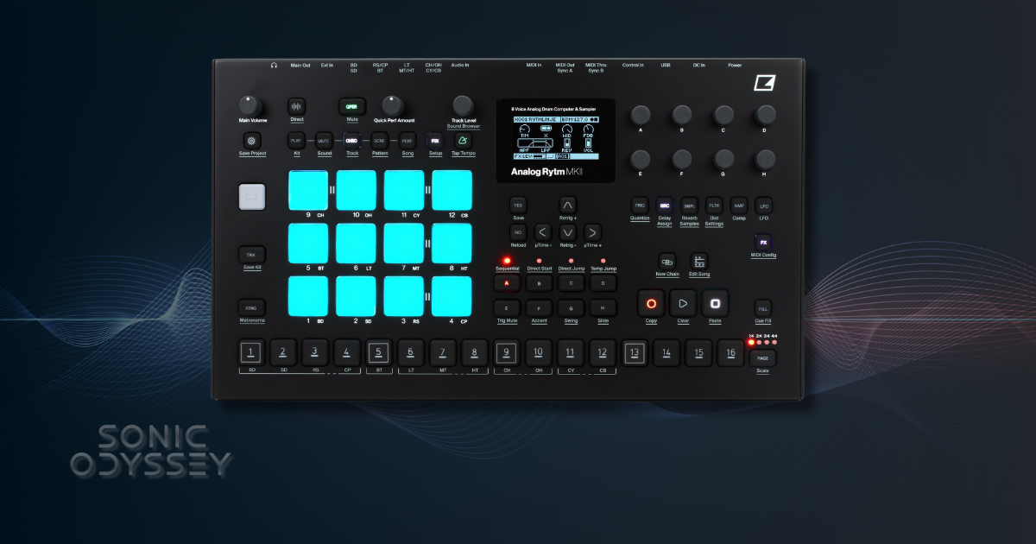
Task: Click the up arrow Retrig + key
Action: 567,206
